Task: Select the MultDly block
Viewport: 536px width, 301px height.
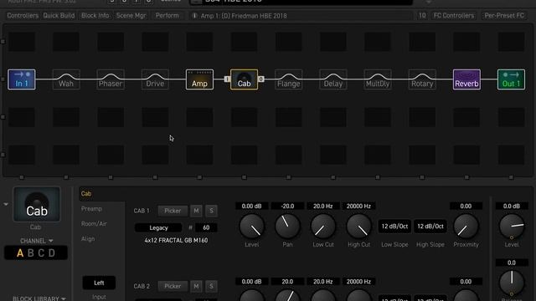Action: point(378,79)
